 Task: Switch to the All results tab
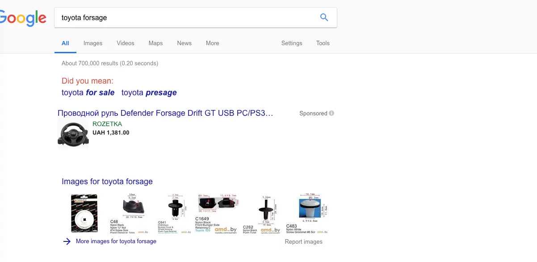coord(65,43)
